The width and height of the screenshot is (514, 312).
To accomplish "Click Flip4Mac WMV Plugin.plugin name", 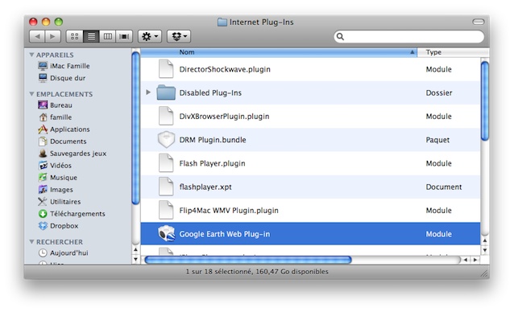I will coord(229,211).
